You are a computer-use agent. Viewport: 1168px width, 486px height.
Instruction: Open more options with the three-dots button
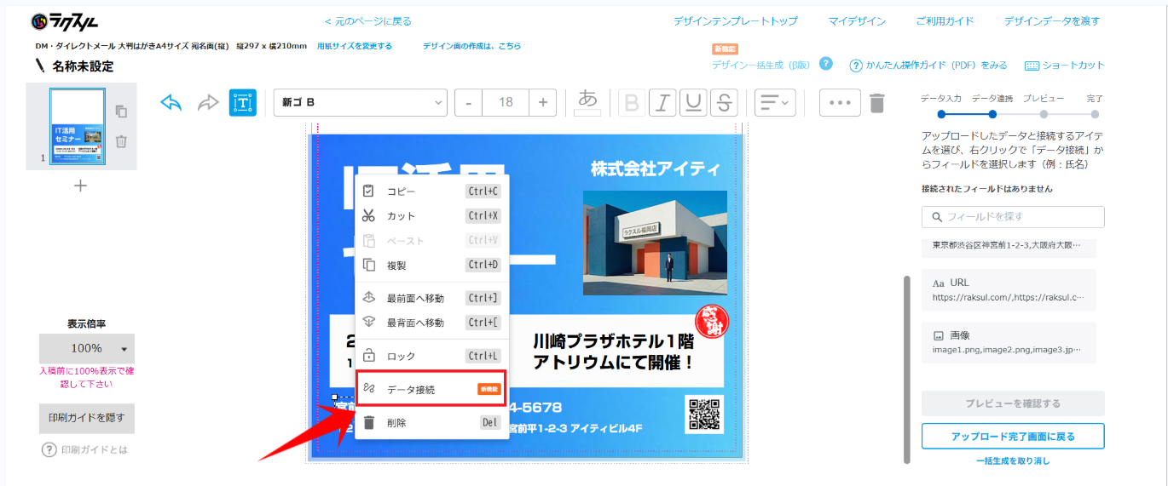click(x=840, y=103)
